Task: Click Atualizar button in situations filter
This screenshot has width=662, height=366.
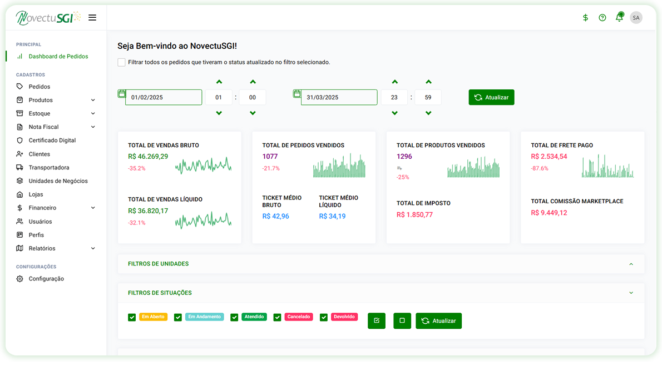Action: click(x=438, y=321)
